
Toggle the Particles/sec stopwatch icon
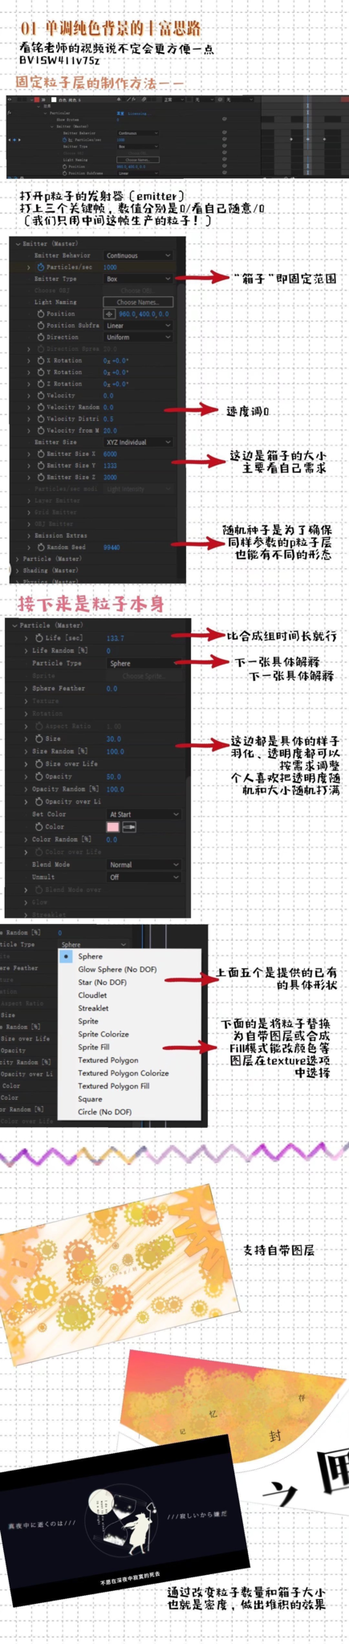pyautogui.click(x=41, y=267)
